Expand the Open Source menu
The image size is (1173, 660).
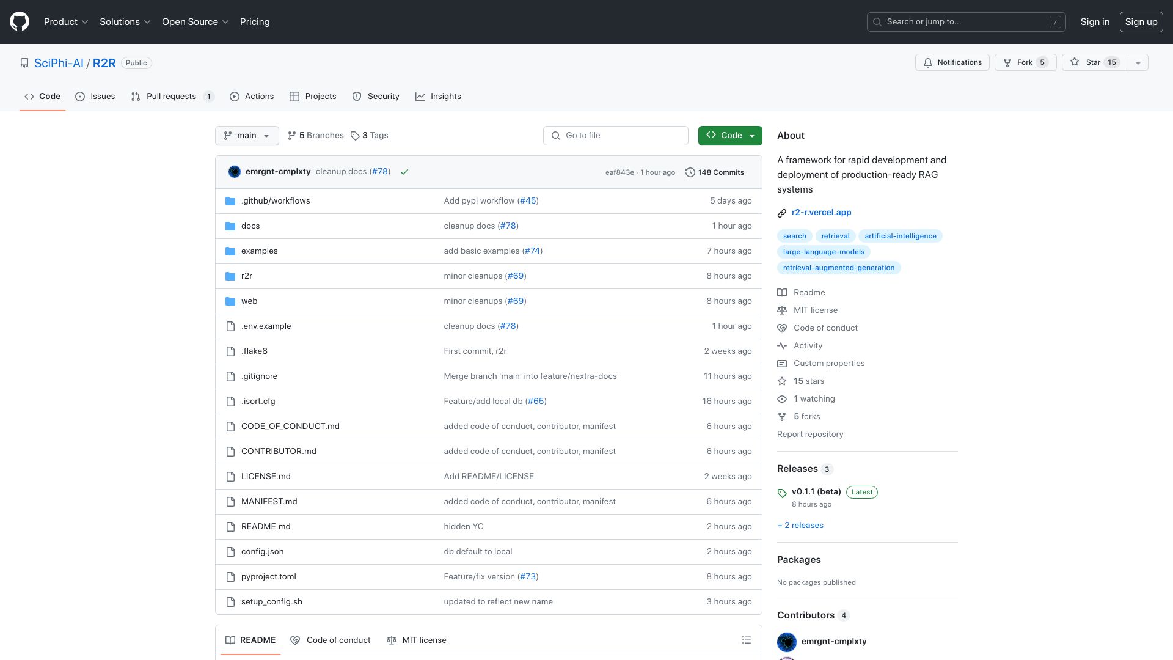195,22
